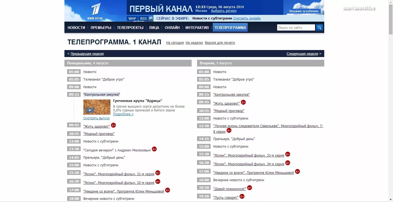393x202 pixels.
Task: Click Смотреть выпуск link
Action: 97,118
